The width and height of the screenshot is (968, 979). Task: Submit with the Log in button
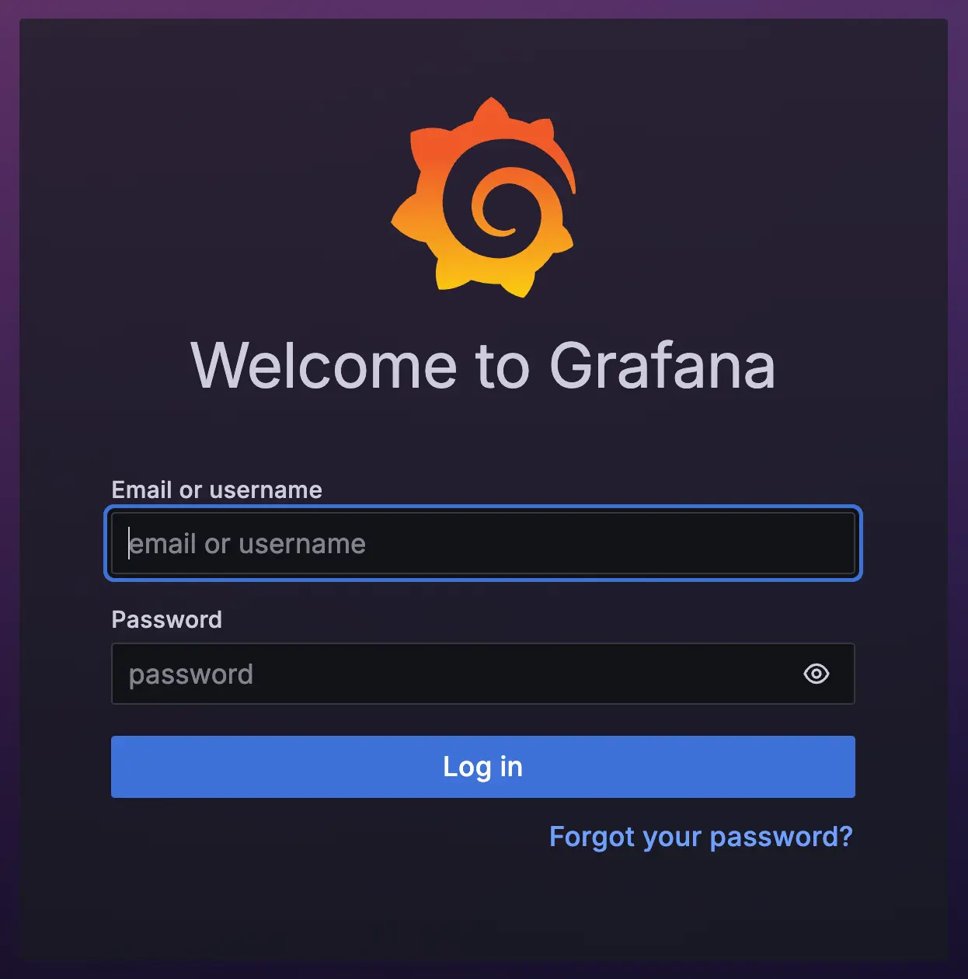click(483, 767)
